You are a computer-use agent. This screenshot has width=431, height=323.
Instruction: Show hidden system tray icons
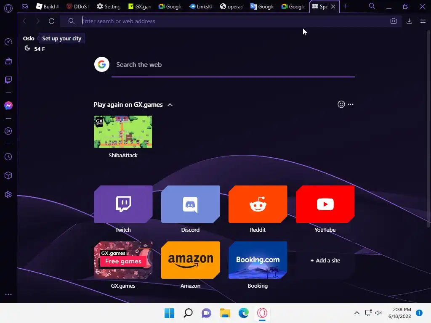357,313
